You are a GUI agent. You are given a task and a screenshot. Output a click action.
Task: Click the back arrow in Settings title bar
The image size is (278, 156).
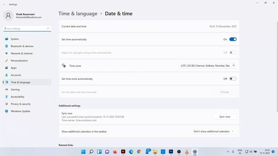tap(4, 4)
